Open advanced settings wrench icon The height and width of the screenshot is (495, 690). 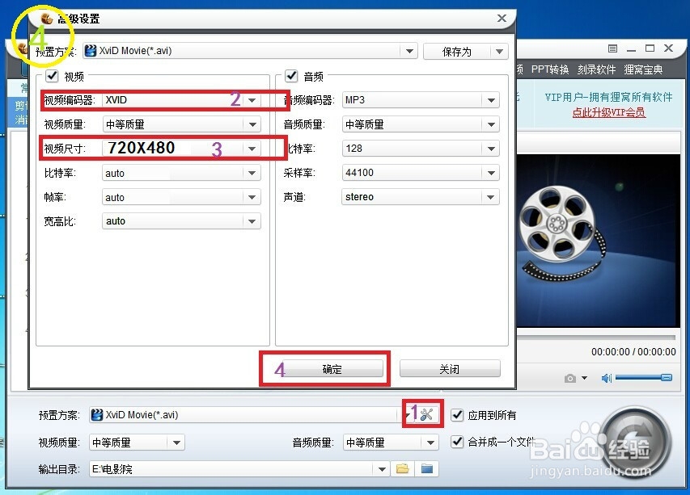click(x=426, y=414)
